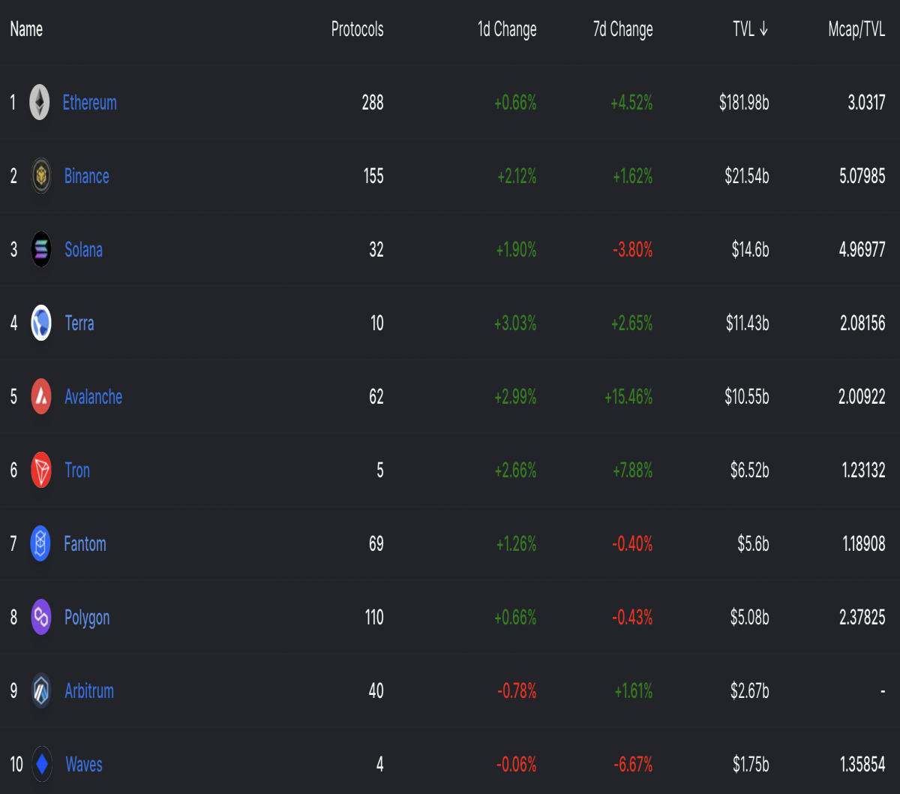
Task: Sort table by TVL column header
Action: 751,29
